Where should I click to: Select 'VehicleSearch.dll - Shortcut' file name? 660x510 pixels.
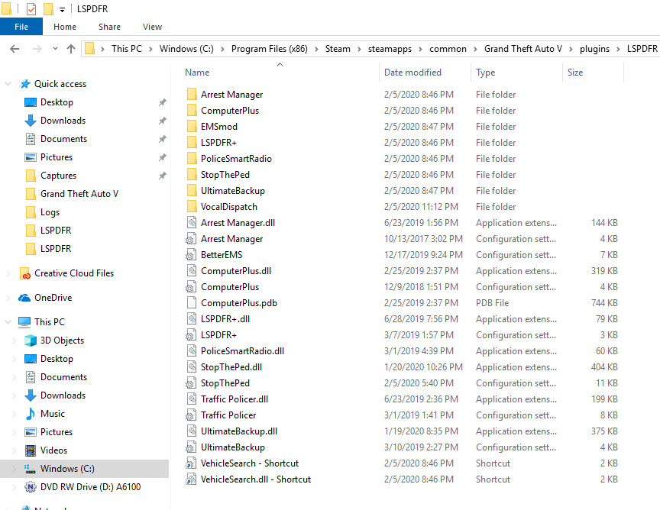pyautogui.click(x=255, y=479)
